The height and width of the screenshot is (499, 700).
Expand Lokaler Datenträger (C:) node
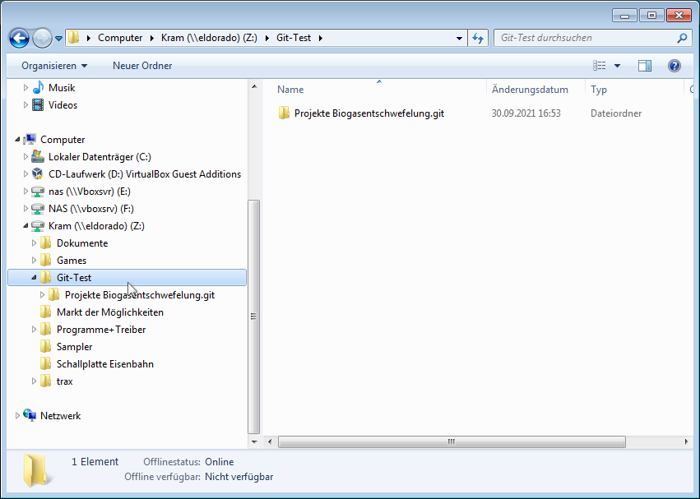coord(25,157)
